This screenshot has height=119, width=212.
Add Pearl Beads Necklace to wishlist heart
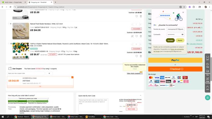coord(136,36)
